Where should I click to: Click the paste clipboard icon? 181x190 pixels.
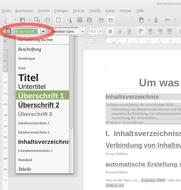(141, 20)
